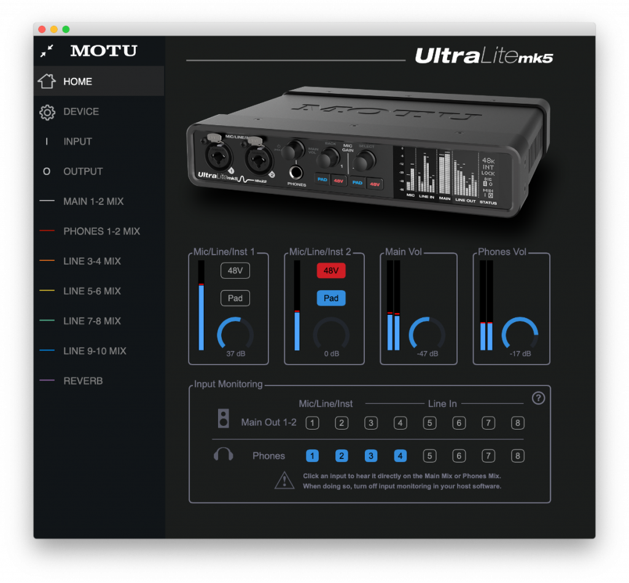629x583 pixels.
Task: Turn off the Pad on Mic/Line/Inst 2
Action: tap(331, 298)
